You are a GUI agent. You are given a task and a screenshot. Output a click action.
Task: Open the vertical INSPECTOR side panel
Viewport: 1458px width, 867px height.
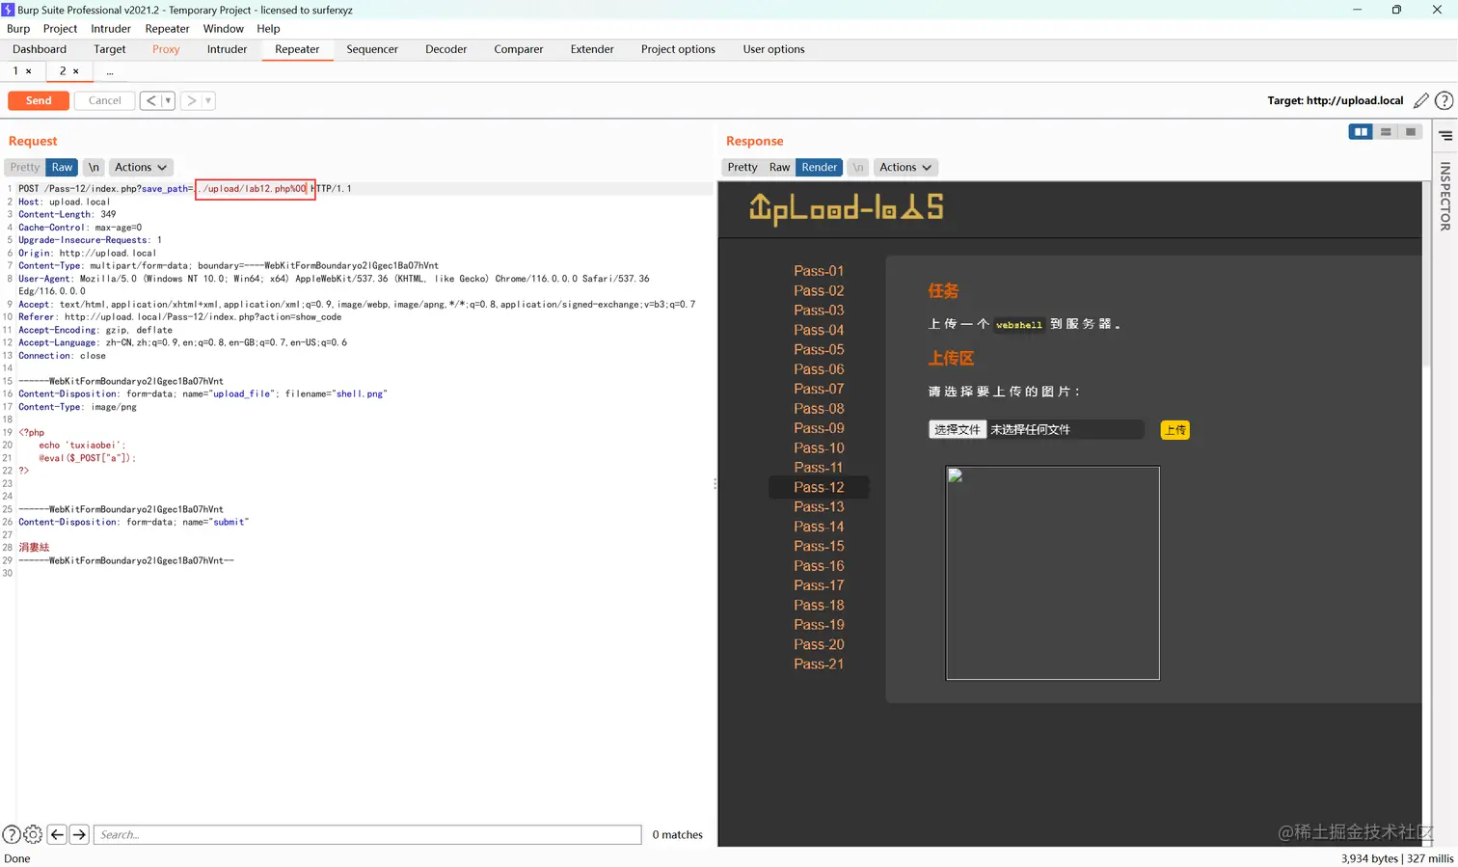point(1445,196)
